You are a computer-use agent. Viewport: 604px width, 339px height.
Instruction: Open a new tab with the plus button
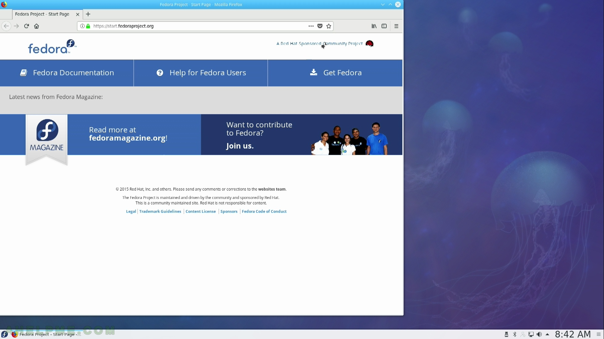tap(88, 14)
